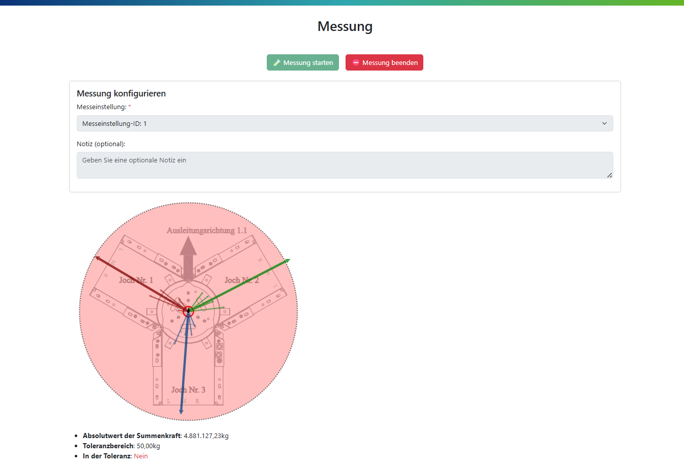Viewport: 684px width, 467px height.
Task: Click the chevron arrow of the Messeinstellung select
Action: point(604,123)
